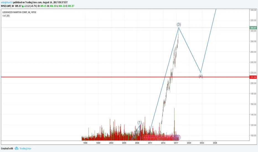Click the +2.12 (+0.7%) change value
258x152 pixels.
pyautogui.click(x=31, y=6)
